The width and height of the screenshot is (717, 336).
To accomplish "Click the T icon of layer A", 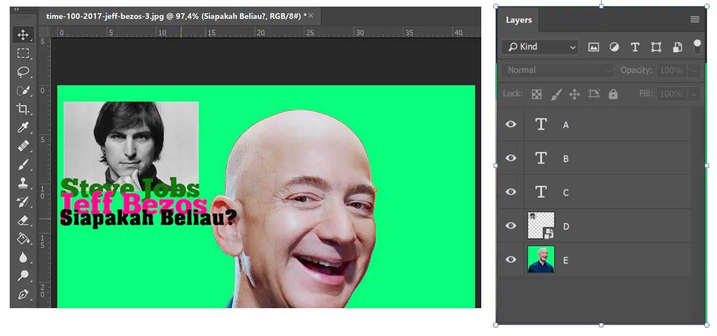I will click(x=541, y=125).
